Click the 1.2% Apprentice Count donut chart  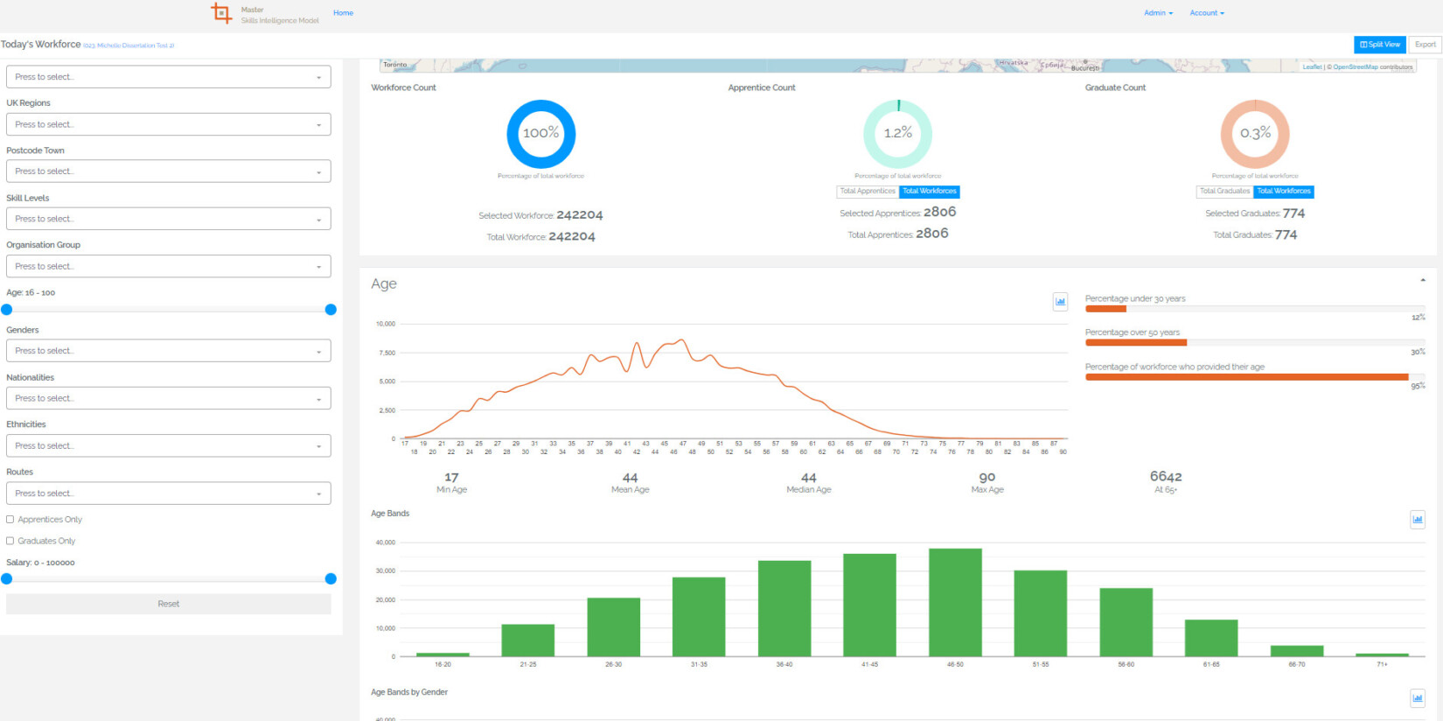[x=898, y=134]
